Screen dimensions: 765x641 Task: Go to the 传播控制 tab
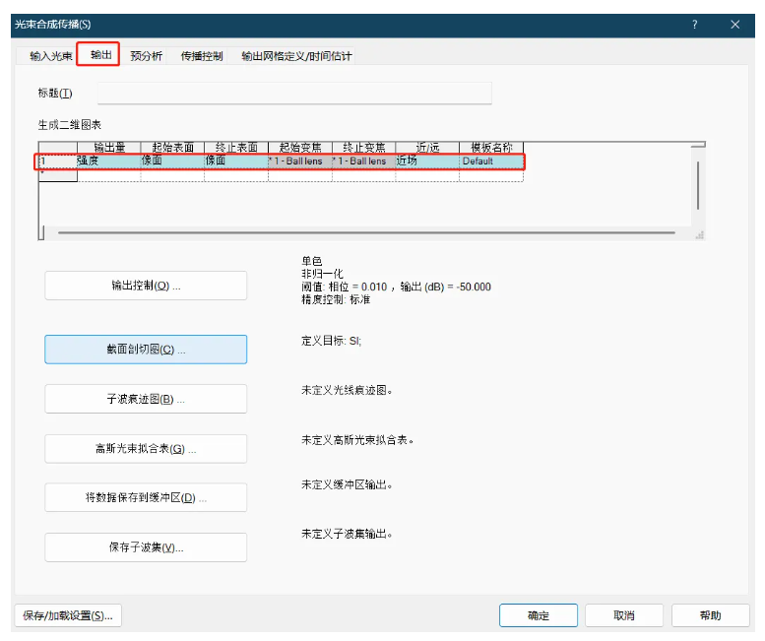pos(202,56)
